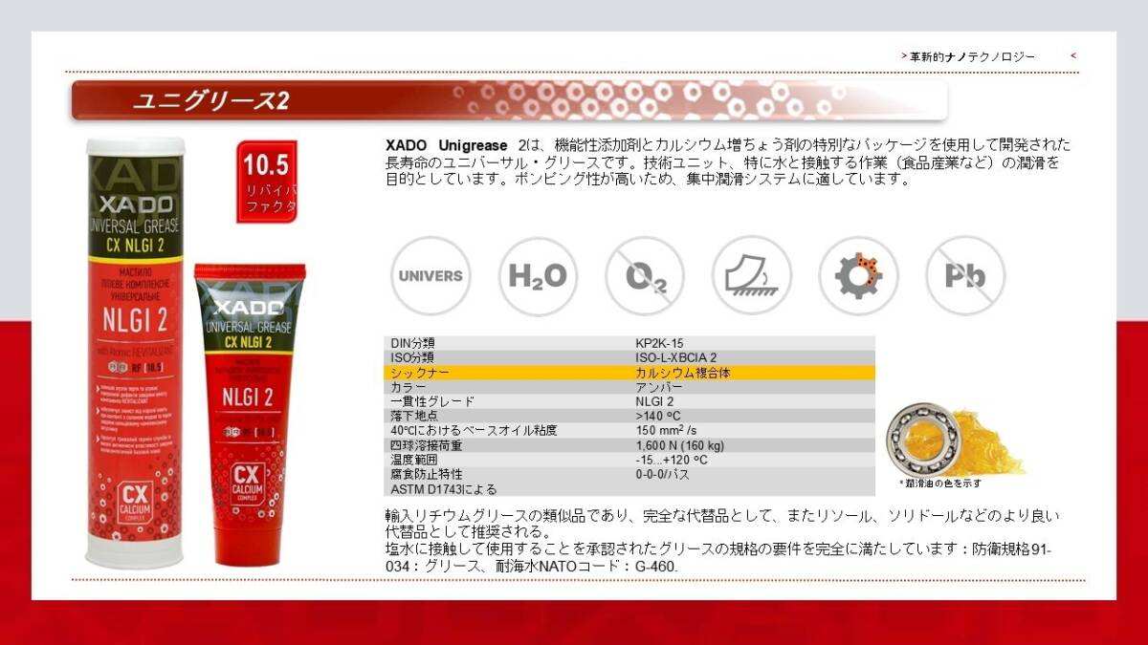This screenshot has height=645, width=1148.
Task: Click the H2O water resistance icon
Action: point(538,276)
